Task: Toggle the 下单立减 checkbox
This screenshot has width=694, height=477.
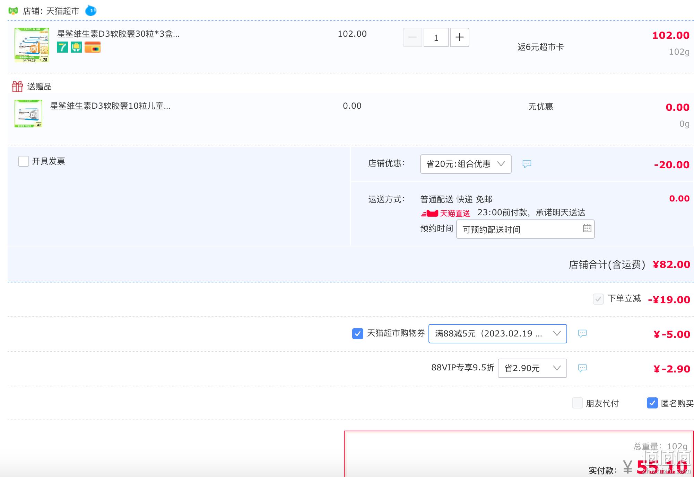Action: [x=598, y=299]
